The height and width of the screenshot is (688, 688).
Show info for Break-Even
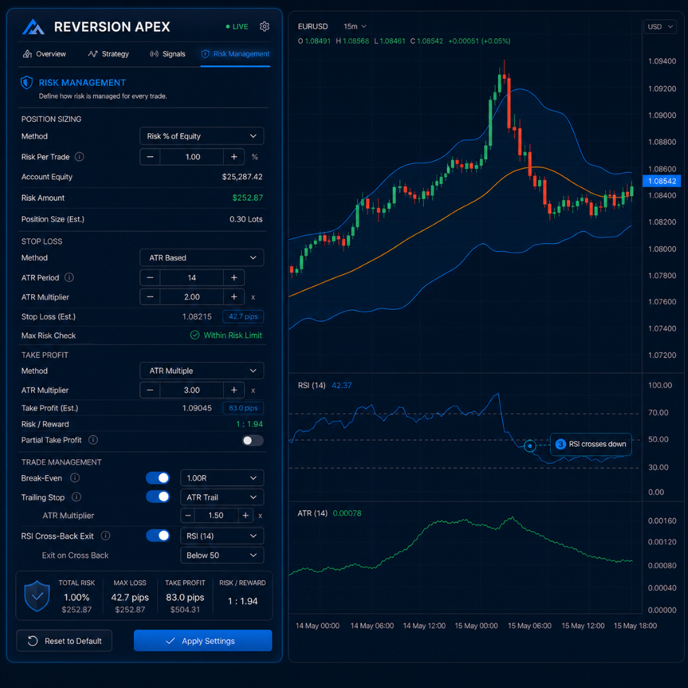pos(75,478)
